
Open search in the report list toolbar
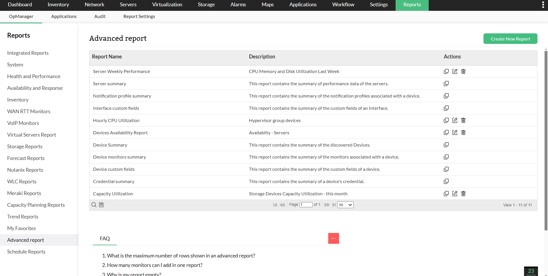pyautogui.click(x=94, y=205)
